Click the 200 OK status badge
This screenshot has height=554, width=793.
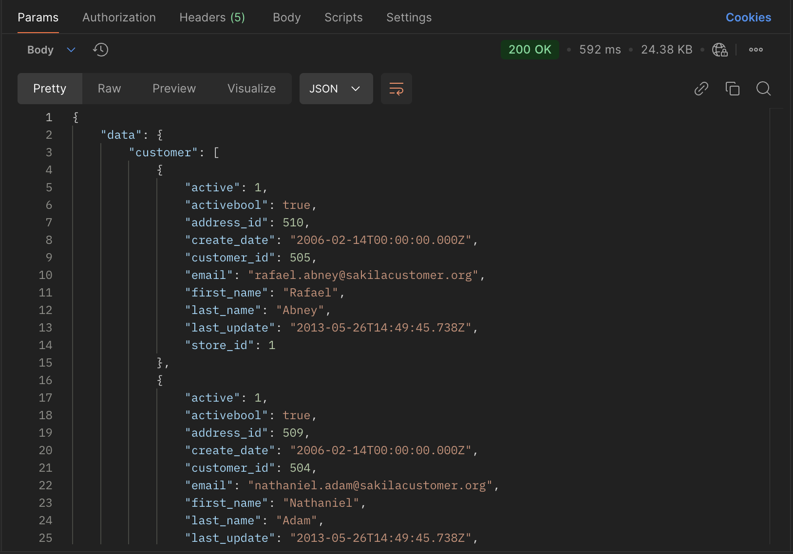click(x=529, y=50)
